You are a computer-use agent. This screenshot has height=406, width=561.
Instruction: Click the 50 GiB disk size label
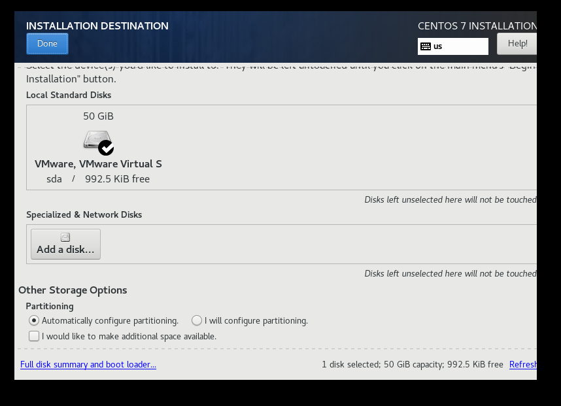pyautogui.click(x=98, y=116)
